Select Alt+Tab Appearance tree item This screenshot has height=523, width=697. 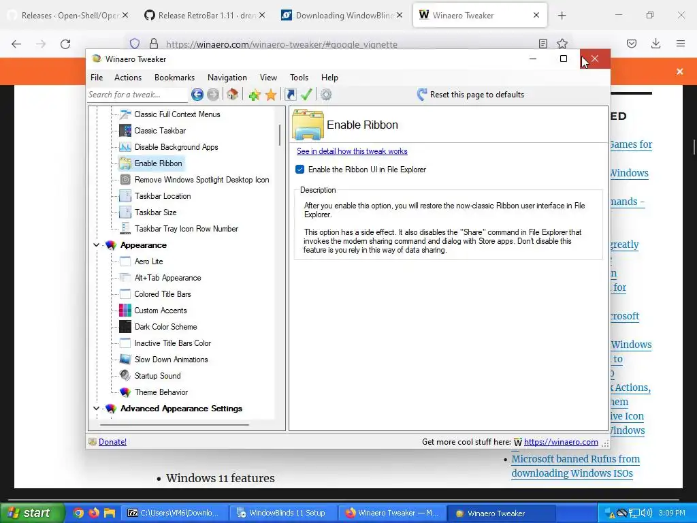[167, 278]
